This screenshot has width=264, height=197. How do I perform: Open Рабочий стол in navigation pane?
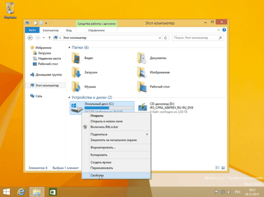45,64
